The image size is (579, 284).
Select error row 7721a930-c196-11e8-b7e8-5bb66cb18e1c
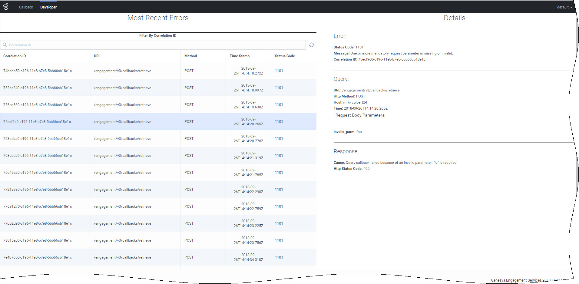coord(38,190)
